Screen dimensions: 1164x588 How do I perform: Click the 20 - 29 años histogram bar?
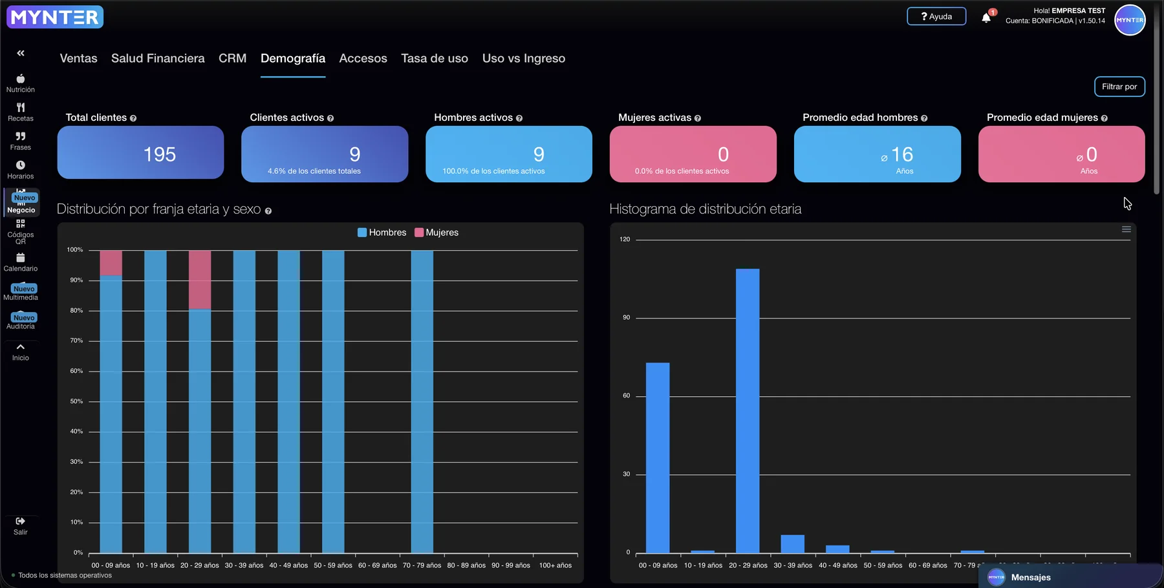point(748,410)
